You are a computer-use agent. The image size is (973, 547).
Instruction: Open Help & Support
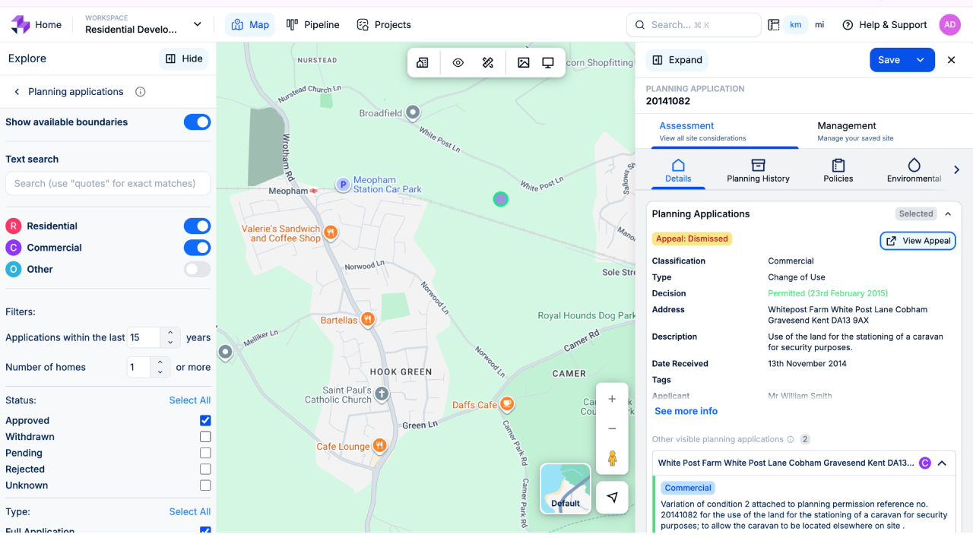point(885,25)
